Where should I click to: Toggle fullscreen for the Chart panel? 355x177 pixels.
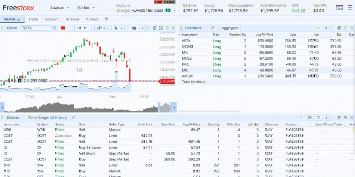click(x=161, y=28)
